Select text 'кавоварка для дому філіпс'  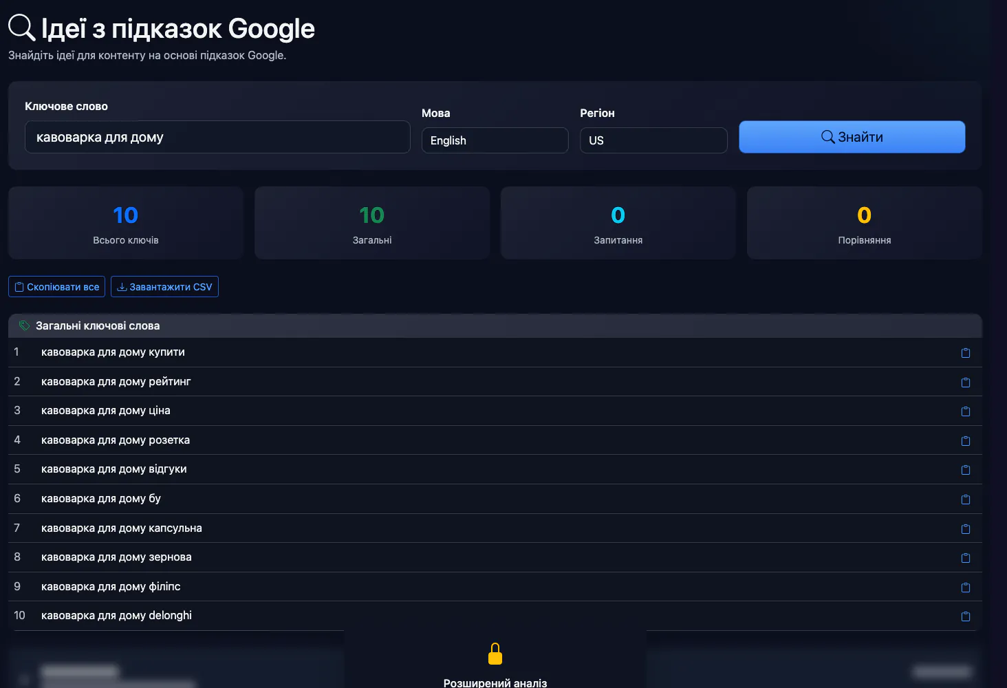pos(111,587)
